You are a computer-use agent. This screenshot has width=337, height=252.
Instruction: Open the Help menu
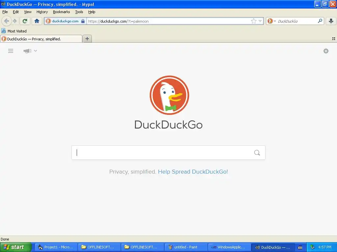click(x=91, y=12)
